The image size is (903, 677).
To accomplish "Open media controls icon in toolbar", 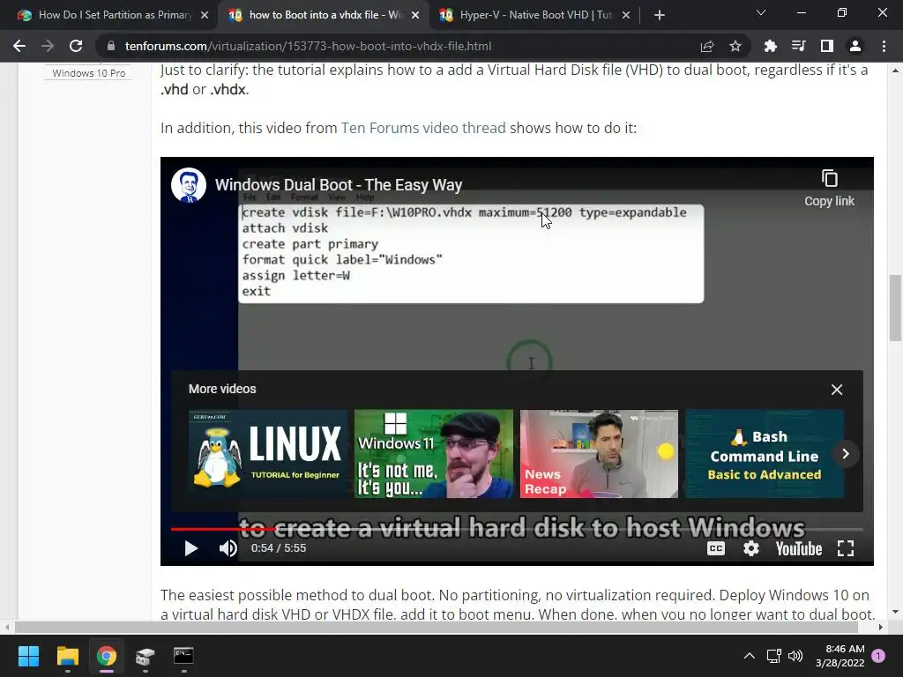I will (798, 46).
